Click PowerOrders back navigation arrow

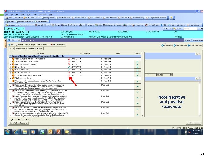(x=9, y=40)
